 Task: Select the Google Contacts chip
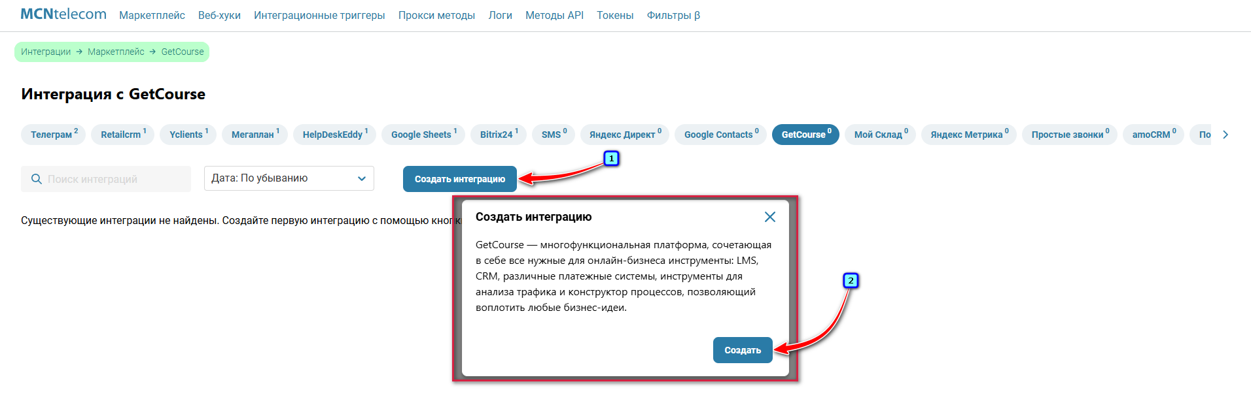click(721, 135)
